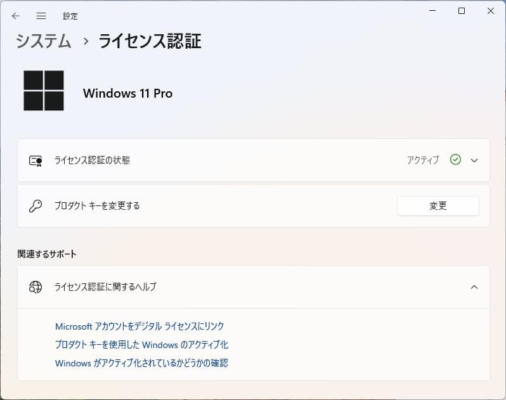Screen dimensions: 506x400
Task: Click the ライセンス認証 page title
Action: pyautogui.click(x=150, y=41)
